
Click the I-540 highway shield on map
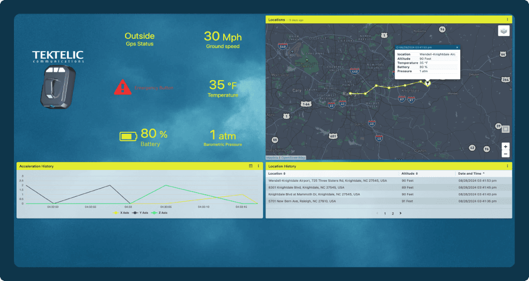(x=283, y=46)
